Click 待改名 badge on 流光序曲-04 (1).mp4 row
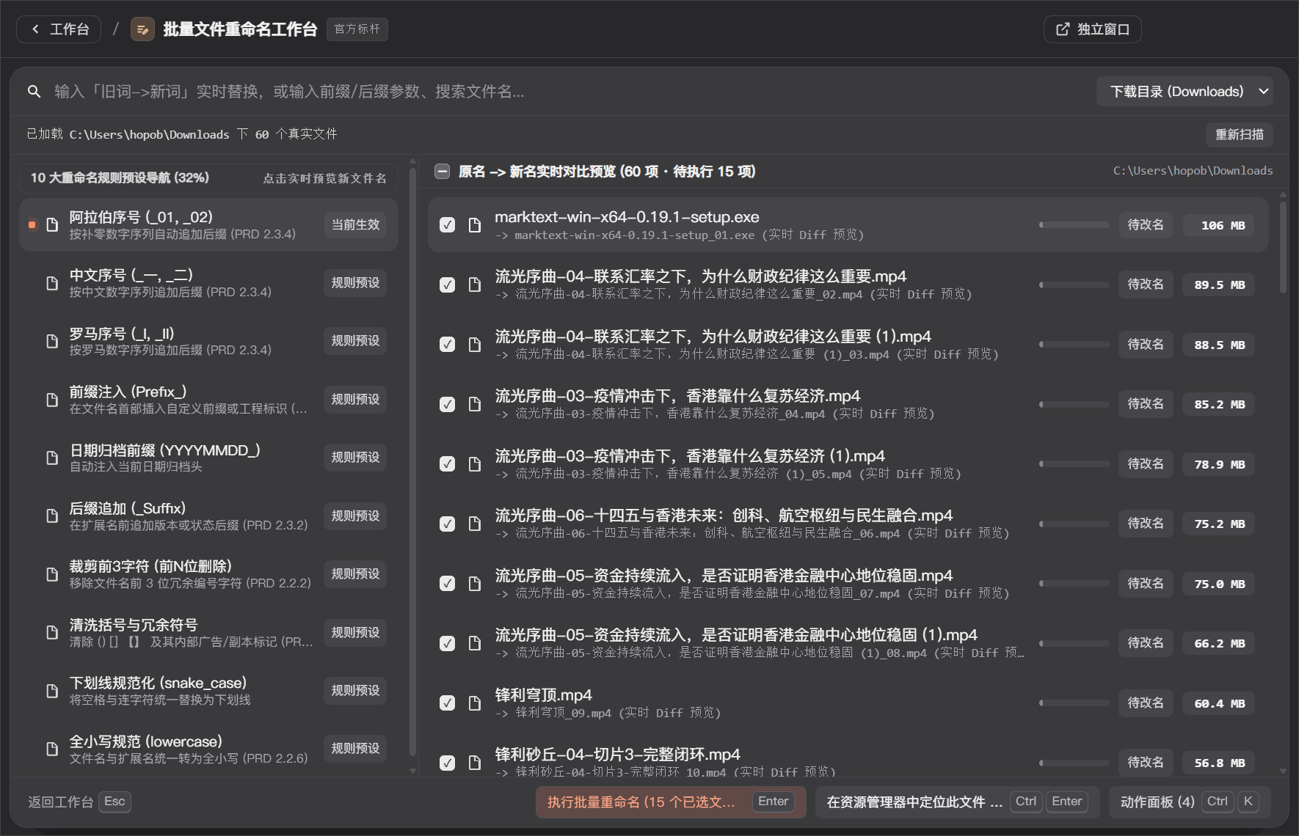Viewport: 1299px width, 836px height. pyautogui.click(x=1146, y=345)
